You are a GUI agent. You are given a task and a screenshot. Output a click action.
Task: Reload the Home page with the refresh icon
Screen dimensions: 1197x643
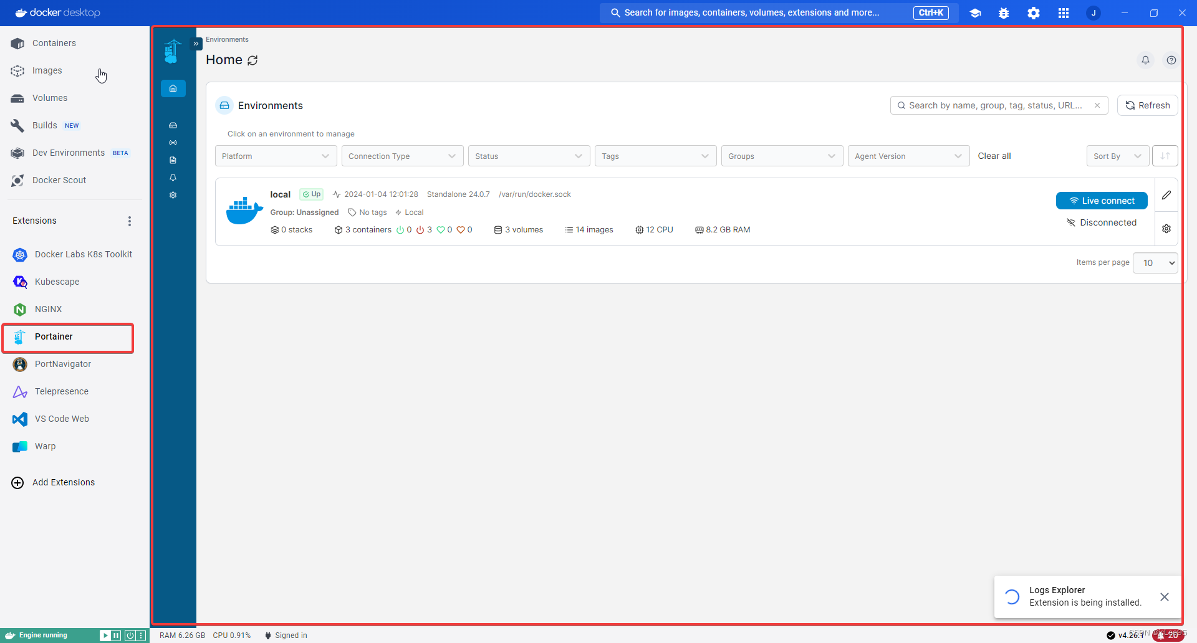coord(252,60)
